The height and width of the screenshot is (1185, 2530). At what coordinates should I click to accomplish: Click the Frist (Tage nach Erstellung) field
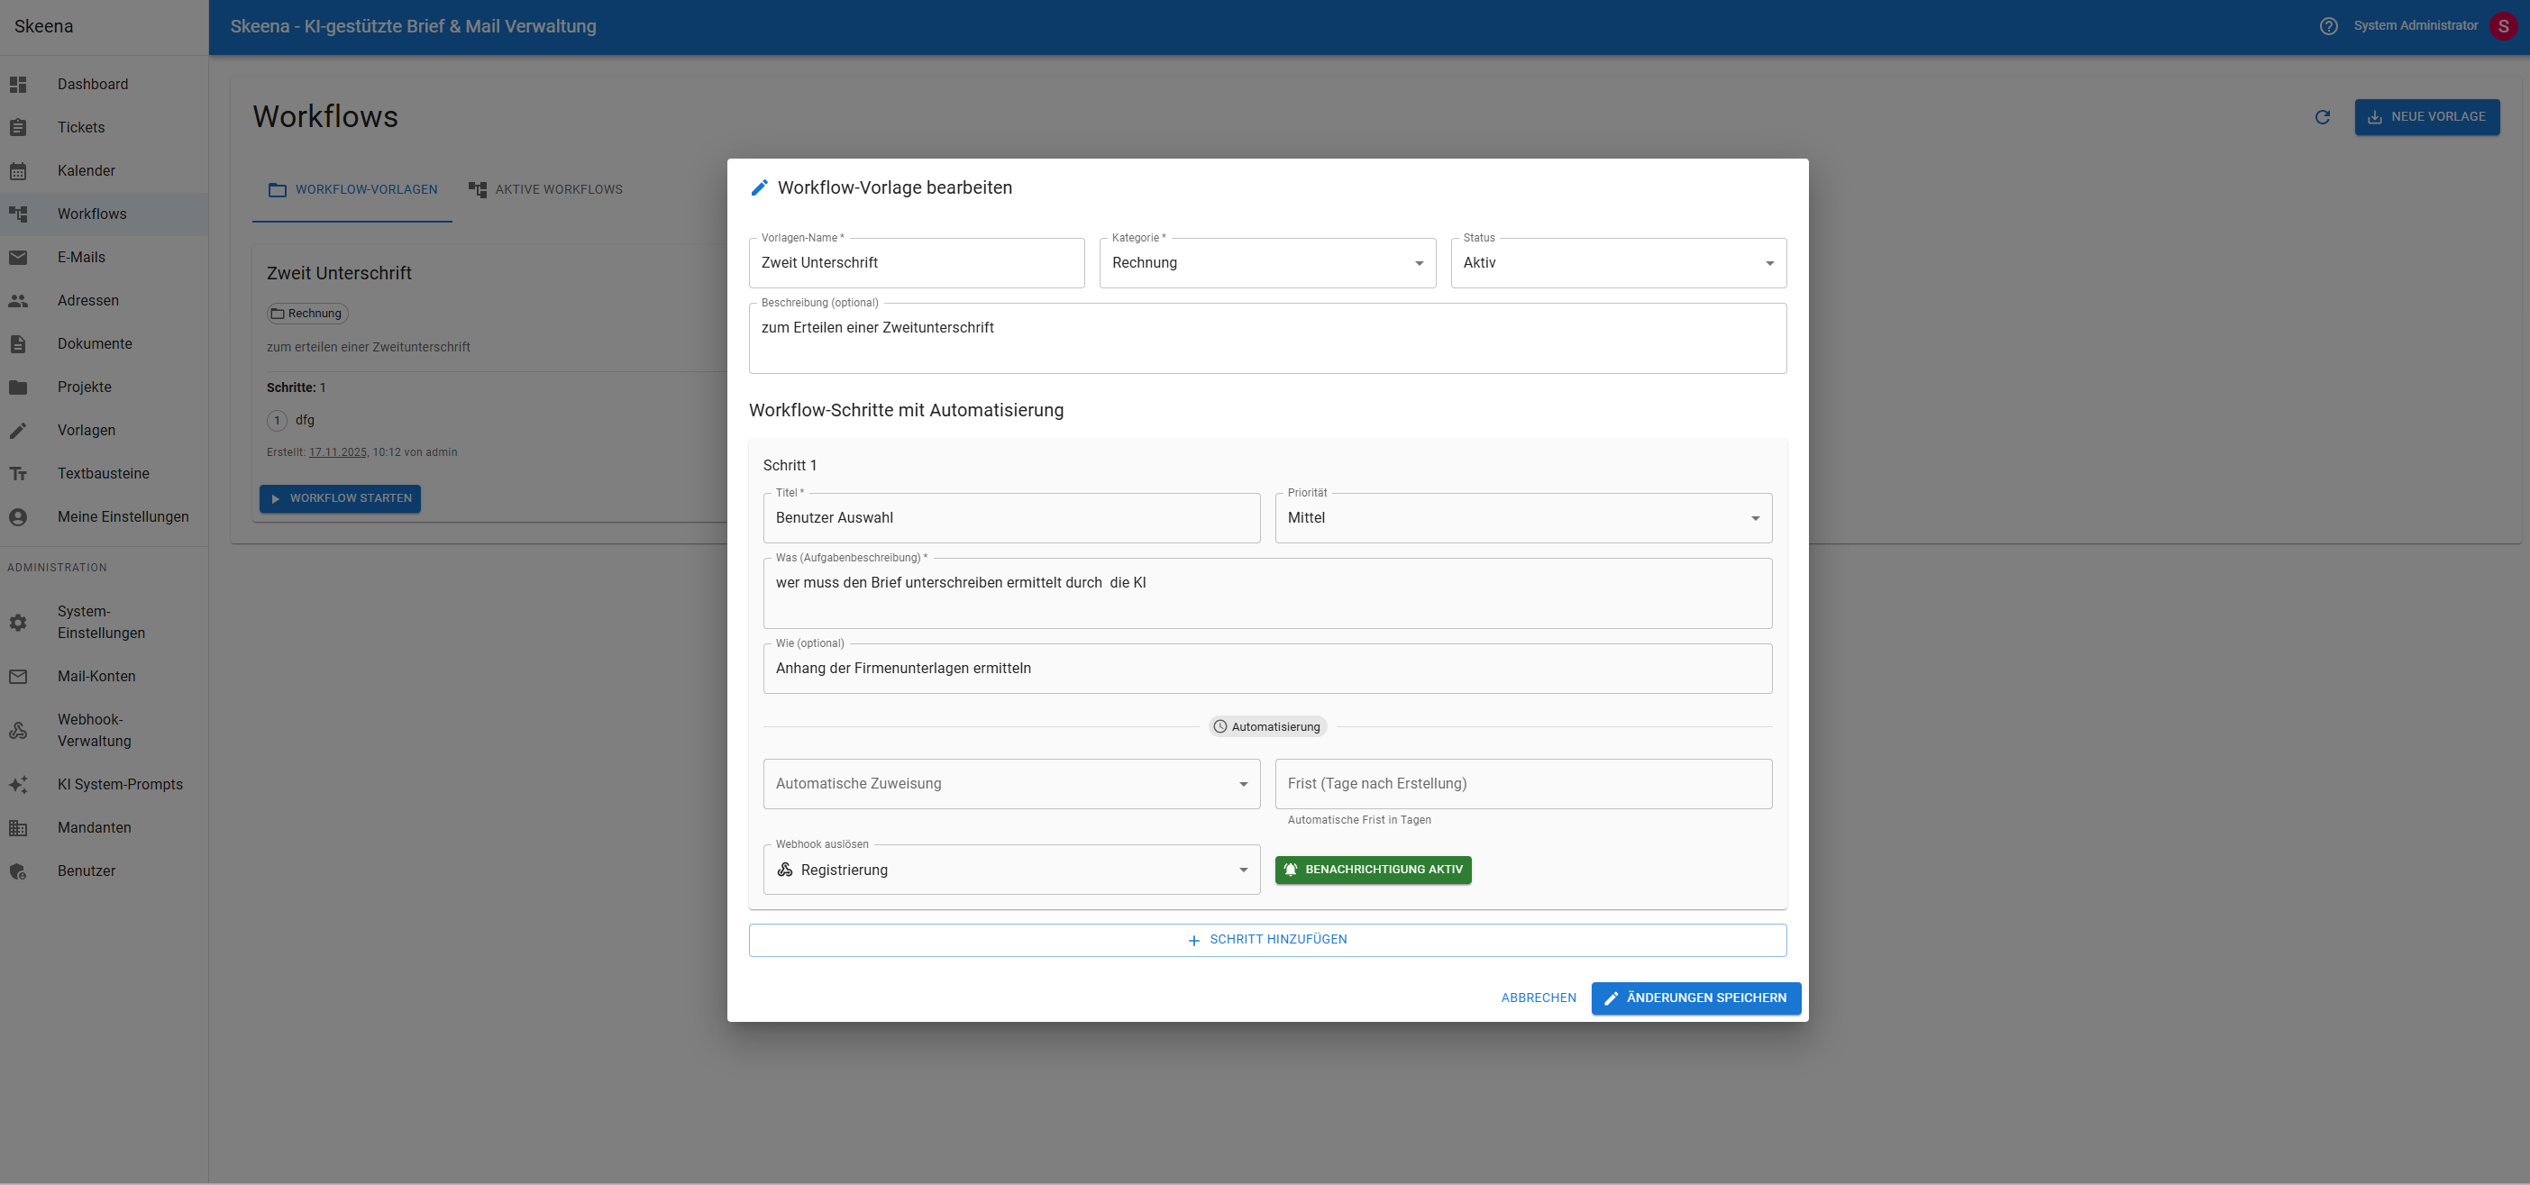tap(1522, 783)
